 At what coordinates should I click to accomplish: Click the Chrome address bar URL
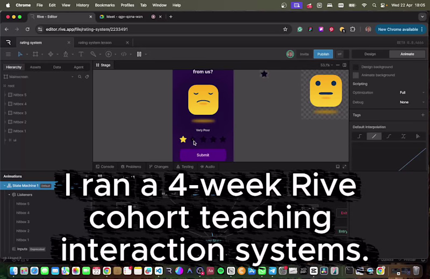pyautogui.click(x=87, y=30)
